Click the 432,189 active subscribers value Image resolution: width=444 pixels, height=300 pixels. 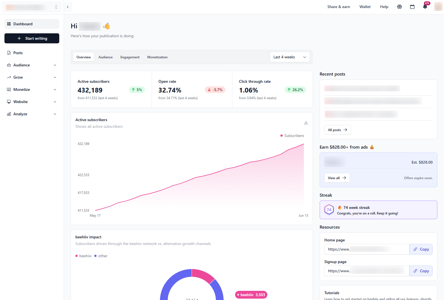(90, 90)
